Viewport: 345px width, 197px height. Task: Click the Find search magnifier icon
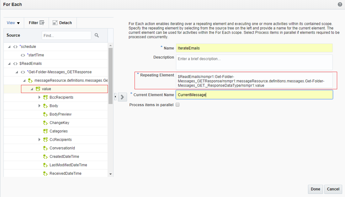pyautogui.click(x=97, y=35)
